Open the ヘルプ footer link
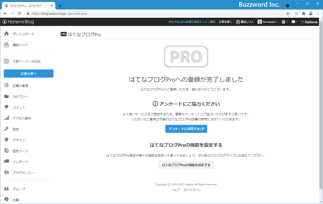The image size is (323, 204). coord(176,190)
